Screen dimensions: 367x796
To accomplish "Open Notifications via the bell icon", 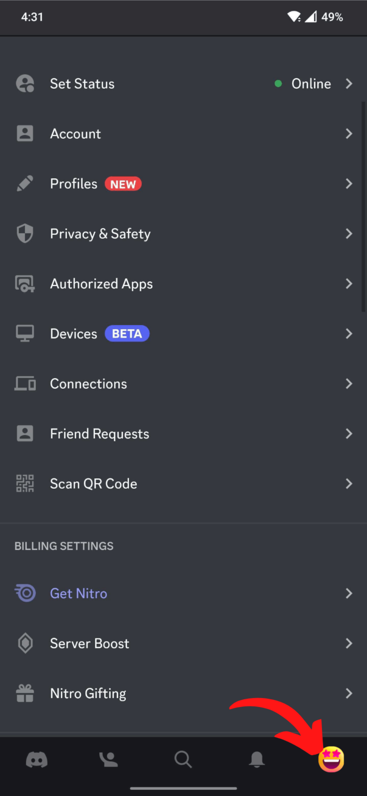I will pyautogui.click(x=256, y=759).
